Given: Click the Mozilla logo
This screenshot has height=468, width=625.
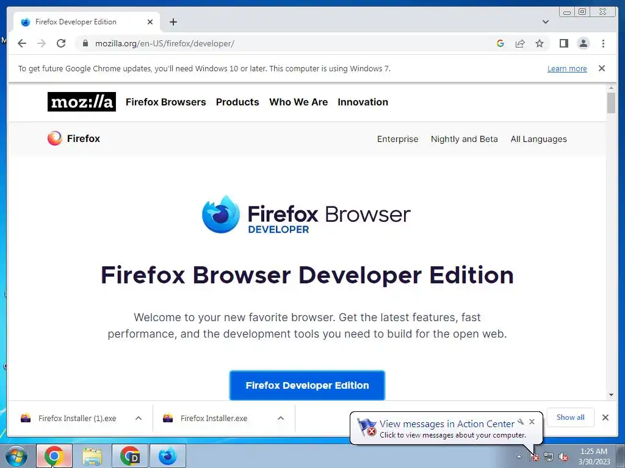Looking at the screenshot, I should [x=82, y=102].
